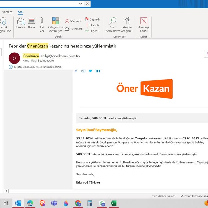This screenshot has width=208, height=208.
Task: Open Twitter icon in email
Action: coord(90,71)
